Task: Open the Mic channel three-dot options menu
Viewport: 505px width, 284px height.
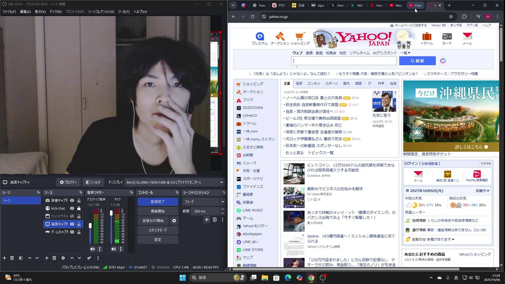Action: 121,249
